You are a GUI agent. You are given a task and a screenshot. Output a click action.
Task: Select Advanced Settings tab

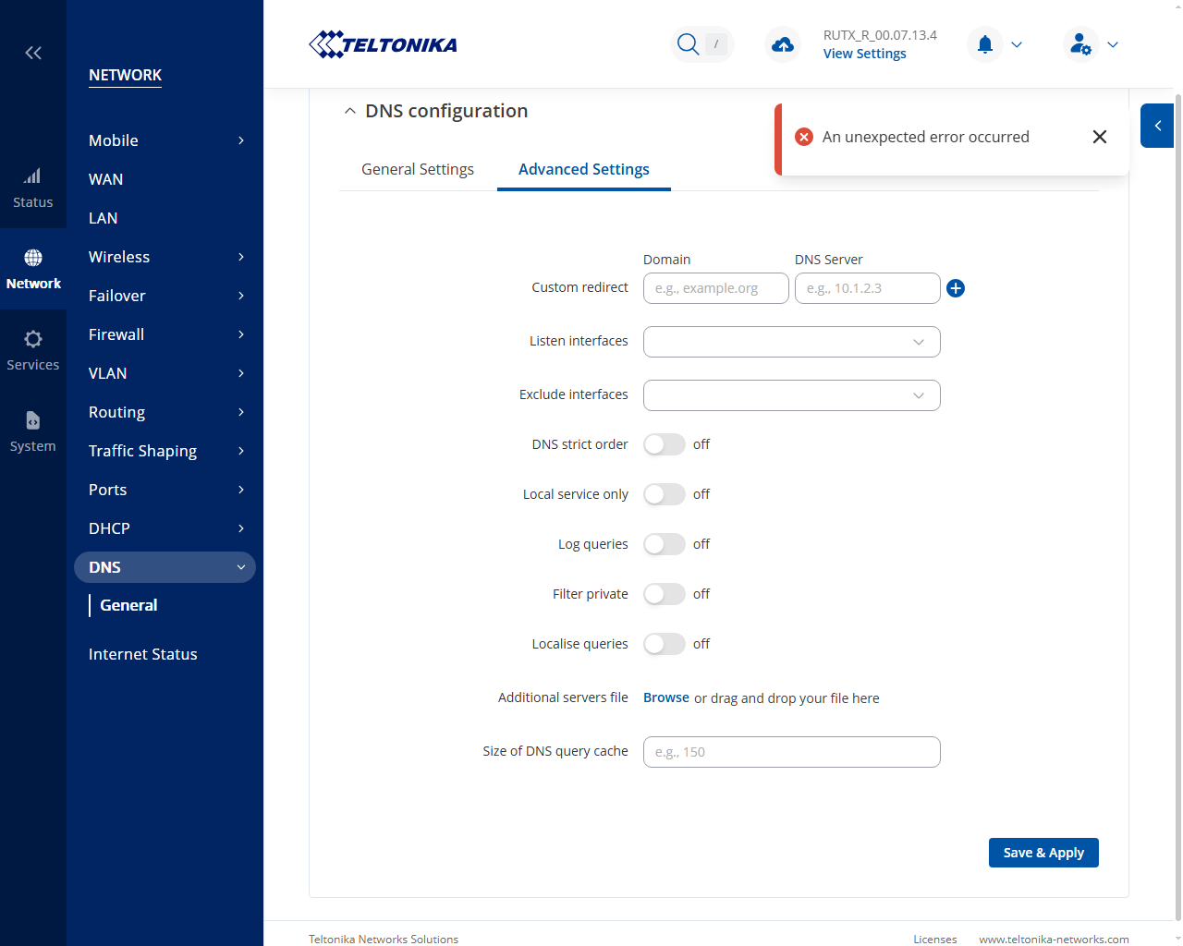(584, 169)
